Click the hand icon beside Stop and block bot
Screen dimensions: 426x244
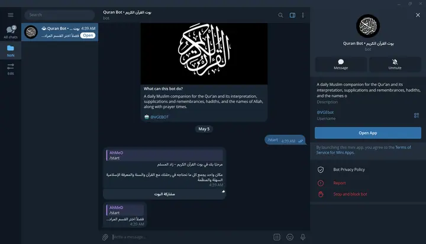321,194
